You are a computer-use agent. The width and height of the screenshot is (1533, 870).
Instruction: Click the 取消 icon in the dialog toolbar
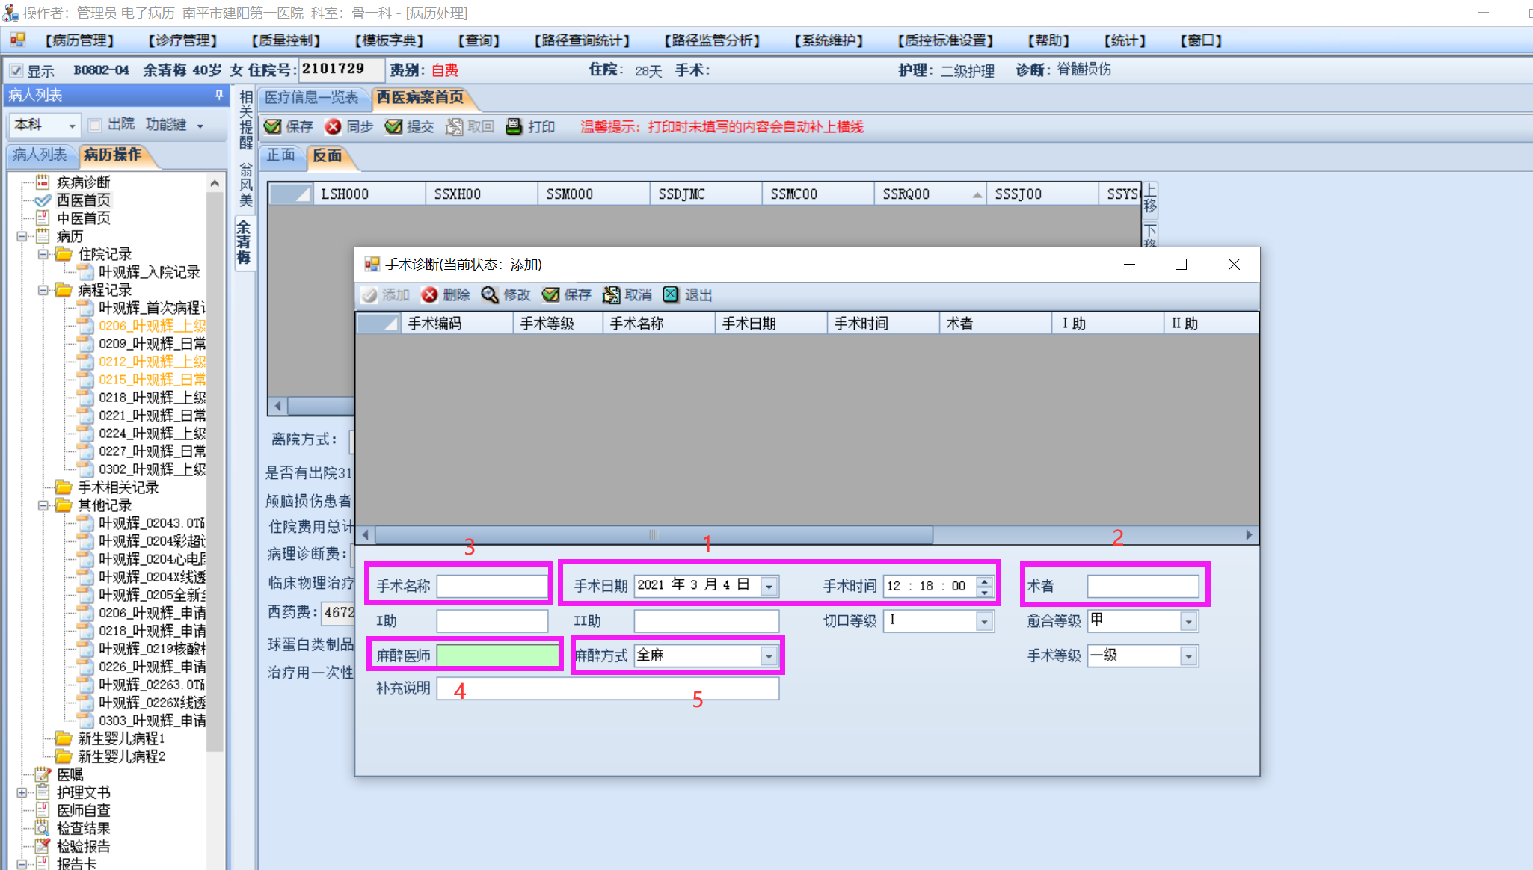point(611,295)
